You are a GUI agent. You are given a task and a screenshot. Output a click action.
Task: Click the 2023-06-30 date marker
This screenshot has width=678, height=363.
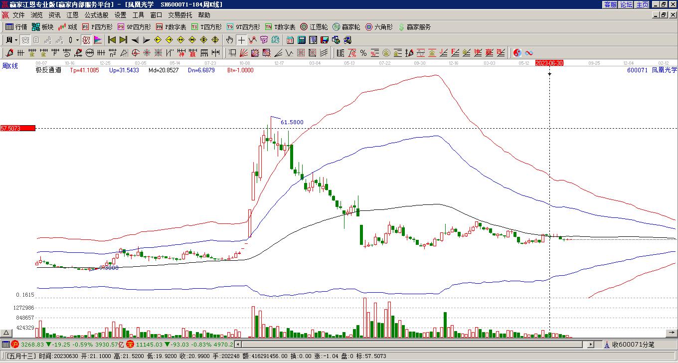549,63
